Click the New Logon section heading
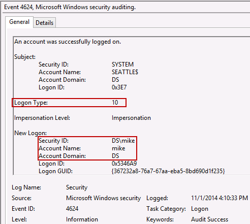Viewport: 250px width, 224px height. (30, 133)
